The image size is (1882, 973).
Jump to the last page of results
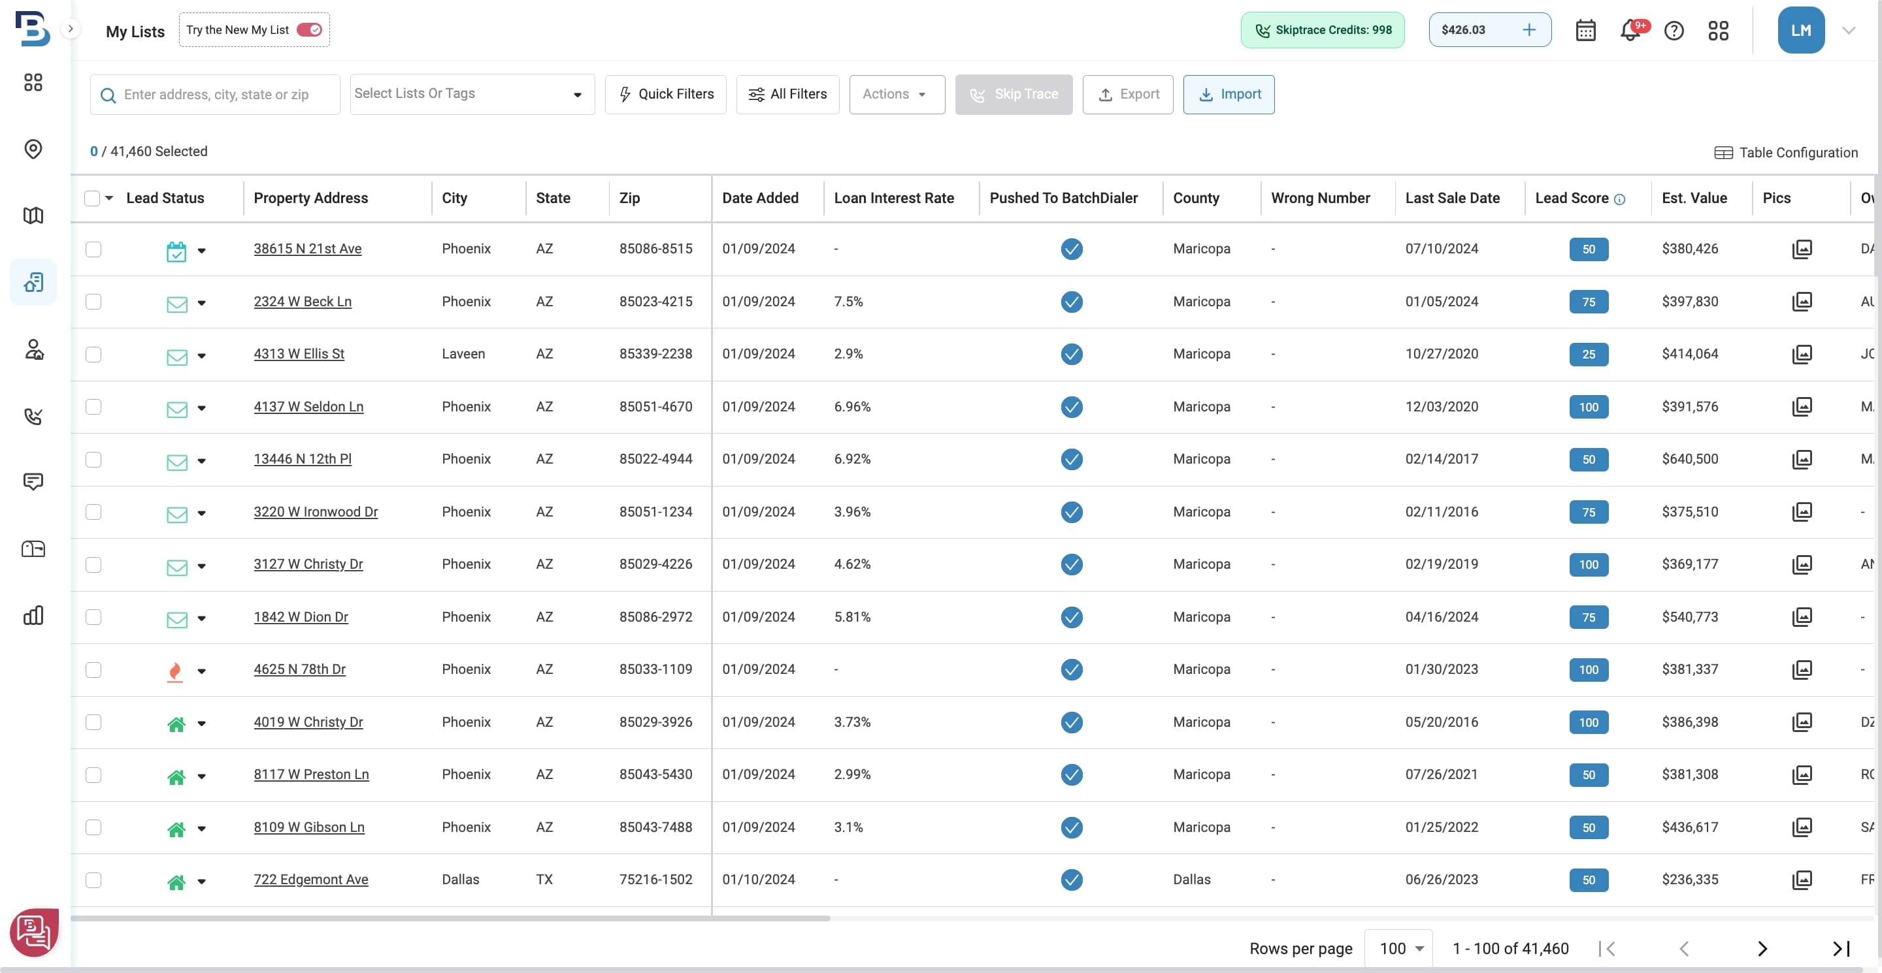point(1841,948)
